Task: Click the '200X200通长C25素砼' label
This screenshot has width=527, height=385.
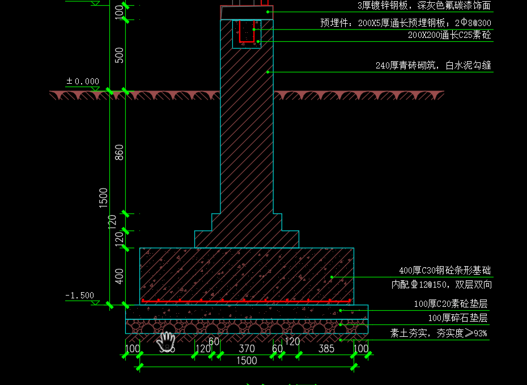Action: click(449, 35)
